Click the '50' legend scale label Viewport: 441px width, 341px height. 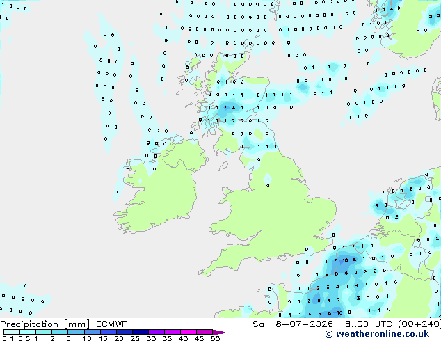pos(215,338)
